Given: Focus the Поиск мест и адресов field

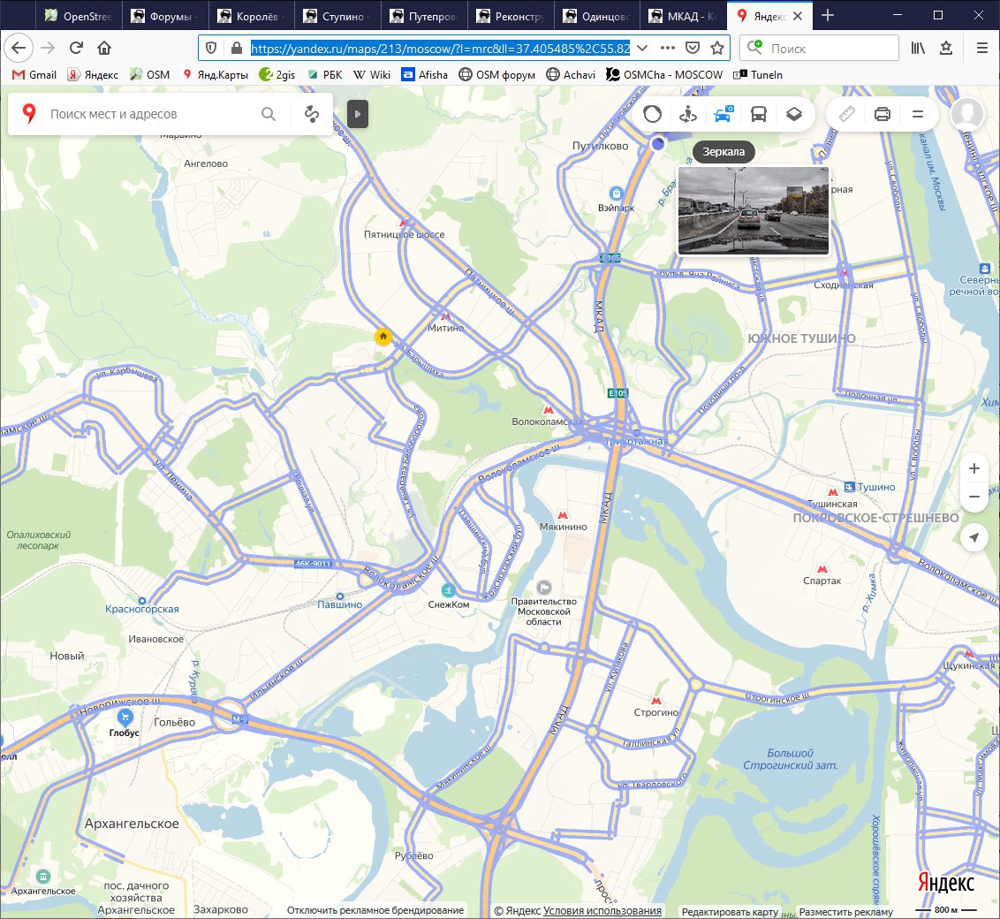Looking at the screenshot, I should 147,114.
